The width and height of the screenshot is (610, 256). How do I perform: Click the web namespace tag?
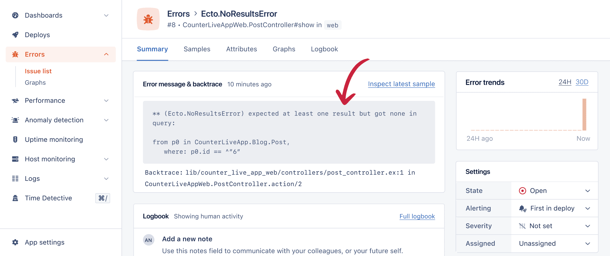(333, 25)
